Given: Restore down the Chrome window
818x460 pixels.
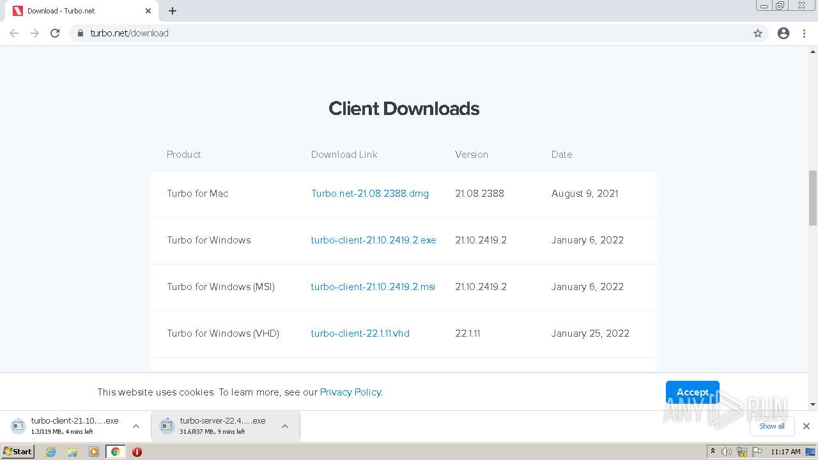Looking at the screenshot, I should pos(780,5).
